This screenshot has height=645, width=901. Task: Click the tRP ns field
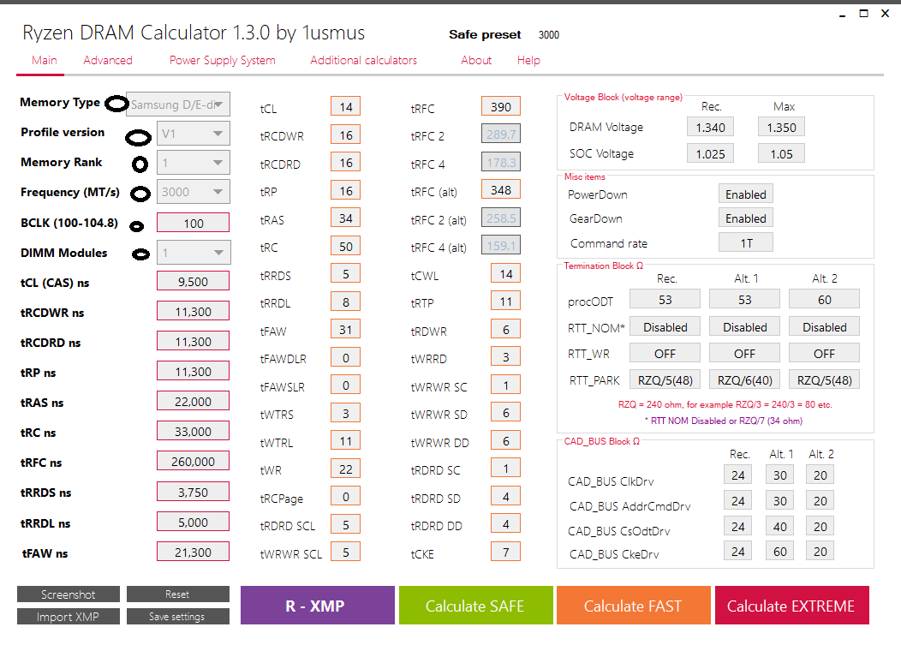193,372
